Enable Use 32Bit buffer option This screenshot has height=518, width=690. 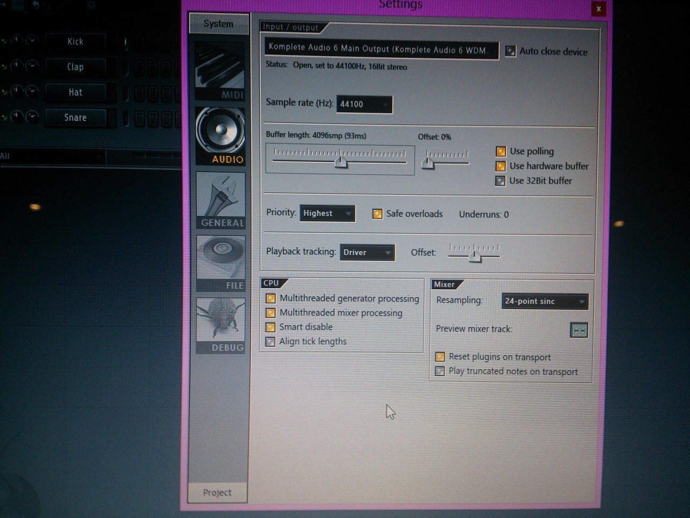point(534,181)
